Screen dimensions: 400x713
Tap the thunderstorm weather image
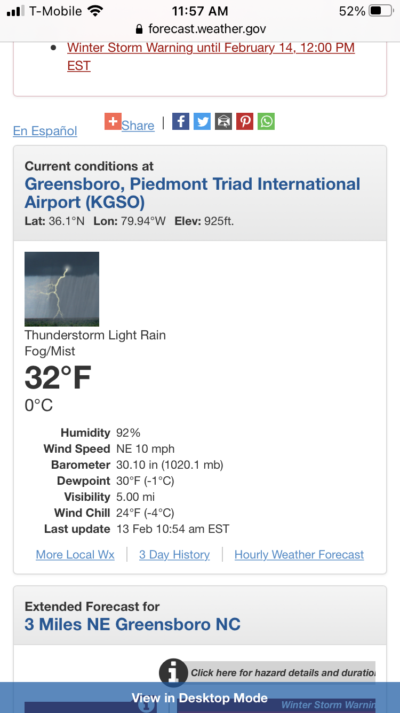coord(62,289)
